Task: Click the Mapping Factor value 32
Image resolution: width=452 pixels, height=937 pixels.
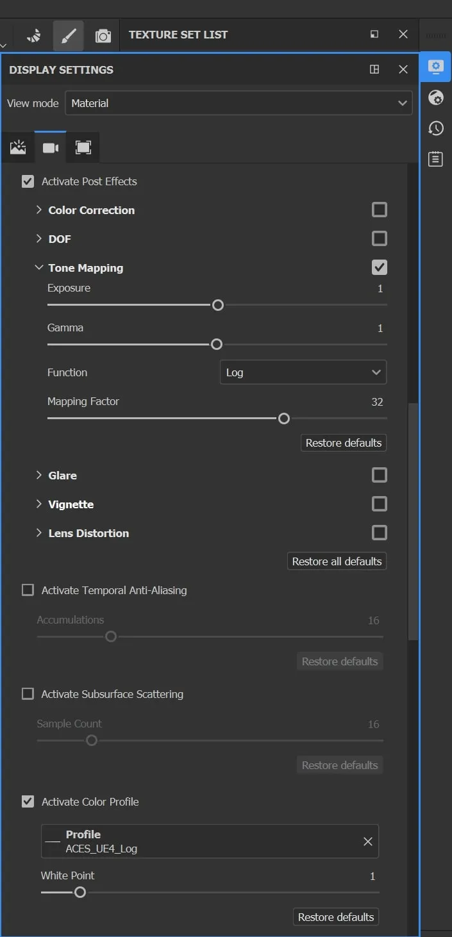Action: click(x=377, y=402)
